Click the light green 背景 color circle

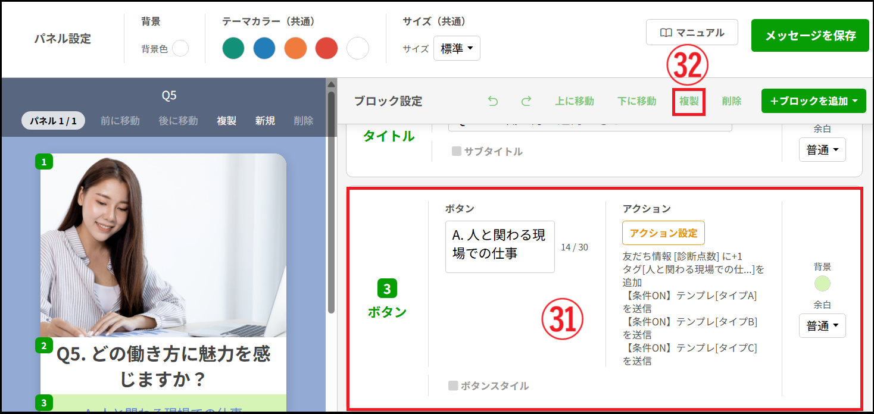[x=822, y=284]
